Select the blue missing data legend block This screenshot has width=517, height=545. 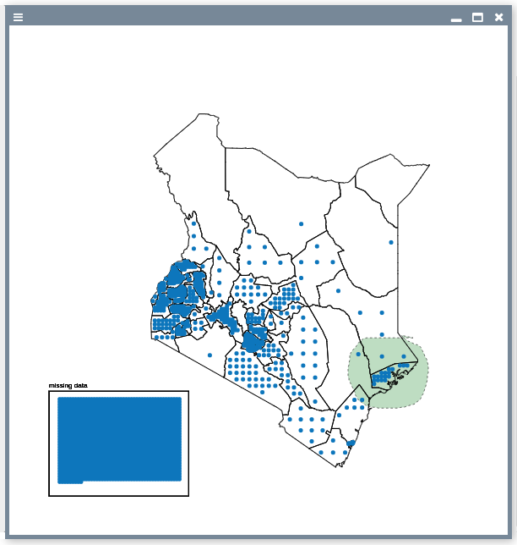119,439
